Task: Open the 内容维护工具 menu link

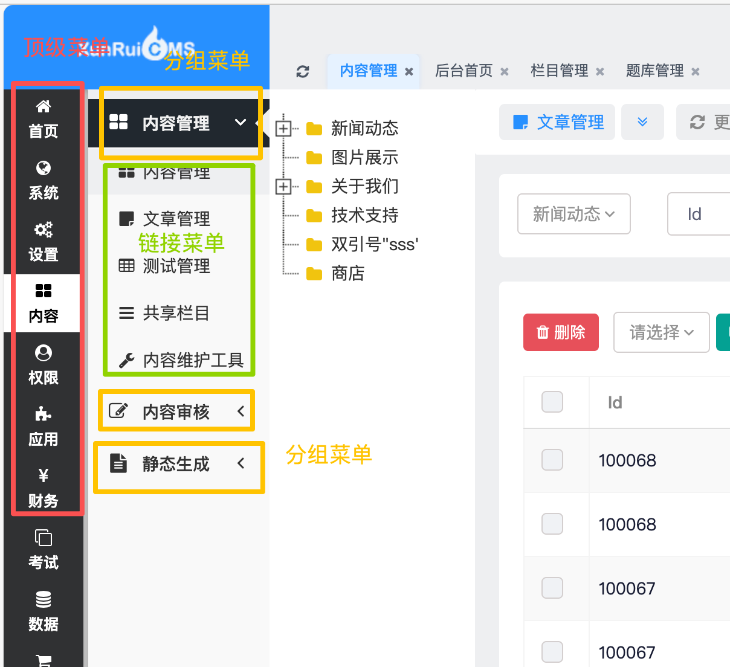Action: point(193,360)
